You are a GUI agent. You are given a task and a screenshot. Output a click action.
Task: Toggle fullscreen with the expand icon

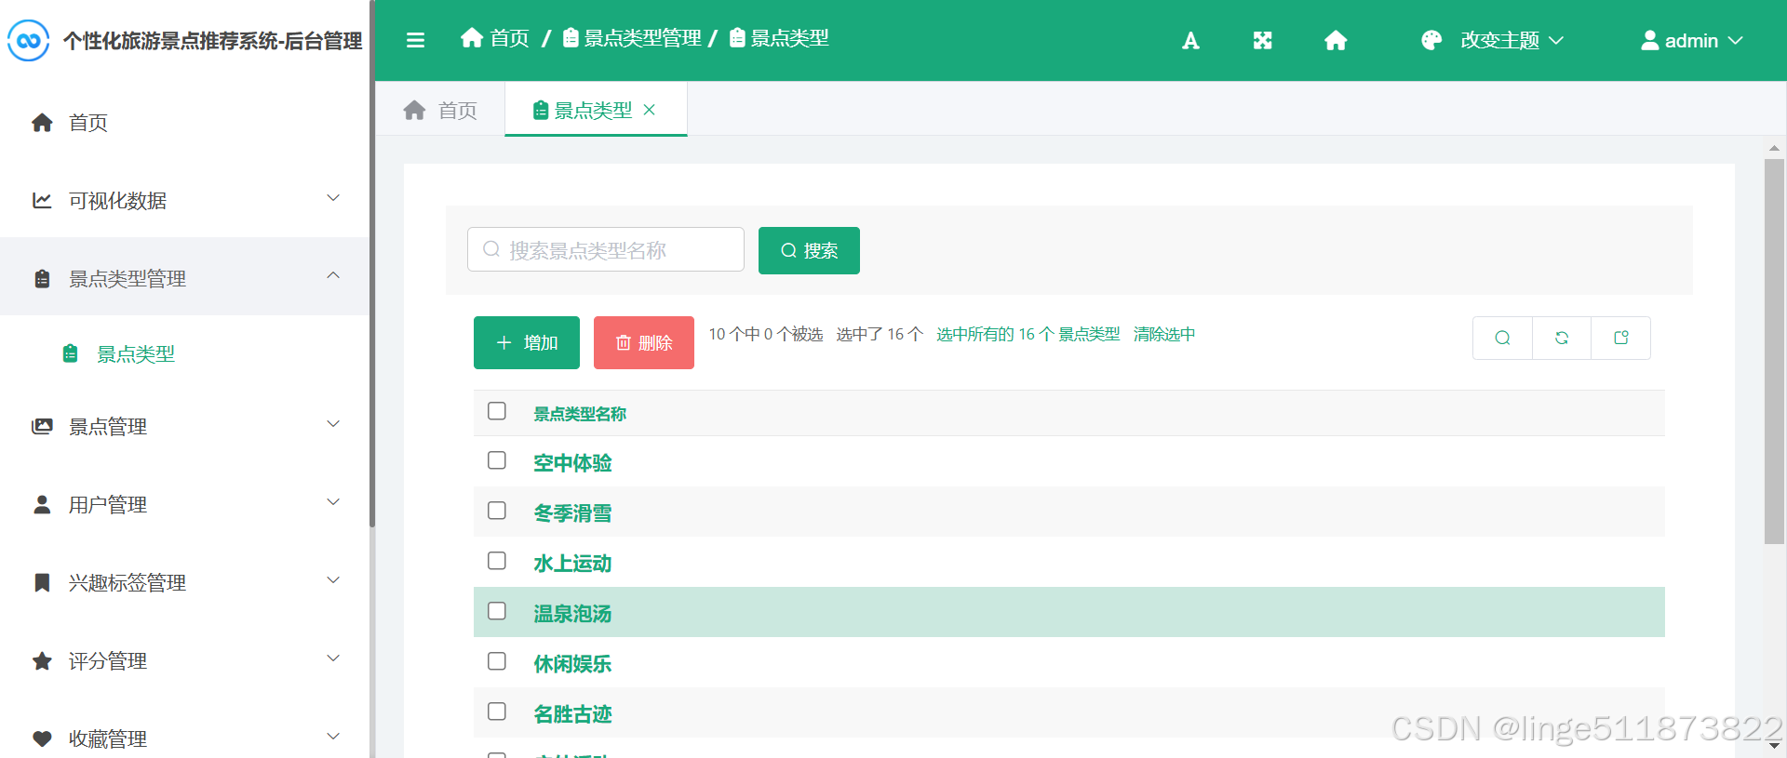coord(1262,40)
